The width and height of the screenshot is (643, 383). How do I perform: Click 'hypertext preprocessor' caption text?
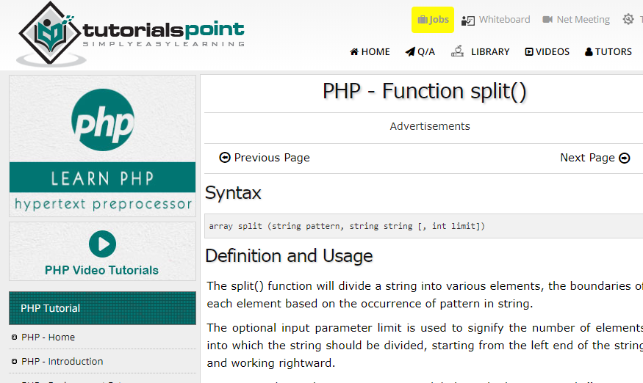tap(104, 204)
